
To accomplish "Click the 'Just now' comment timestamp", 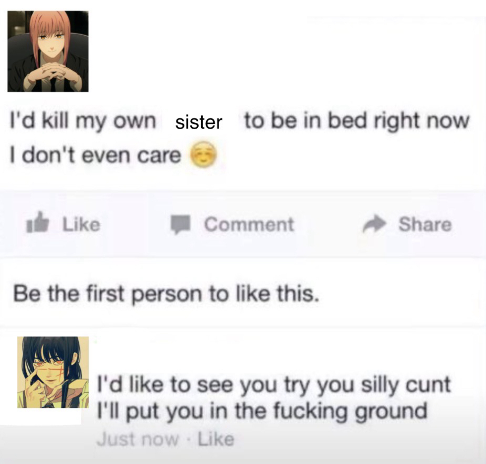I will (x=138, y=439).
